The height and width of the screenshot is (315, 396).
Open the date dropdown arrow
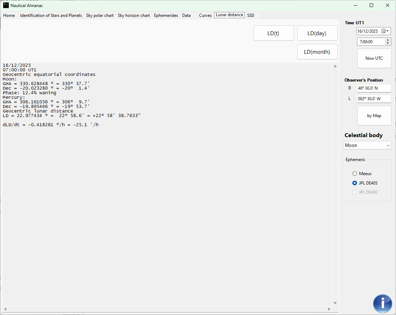point(388,31)
